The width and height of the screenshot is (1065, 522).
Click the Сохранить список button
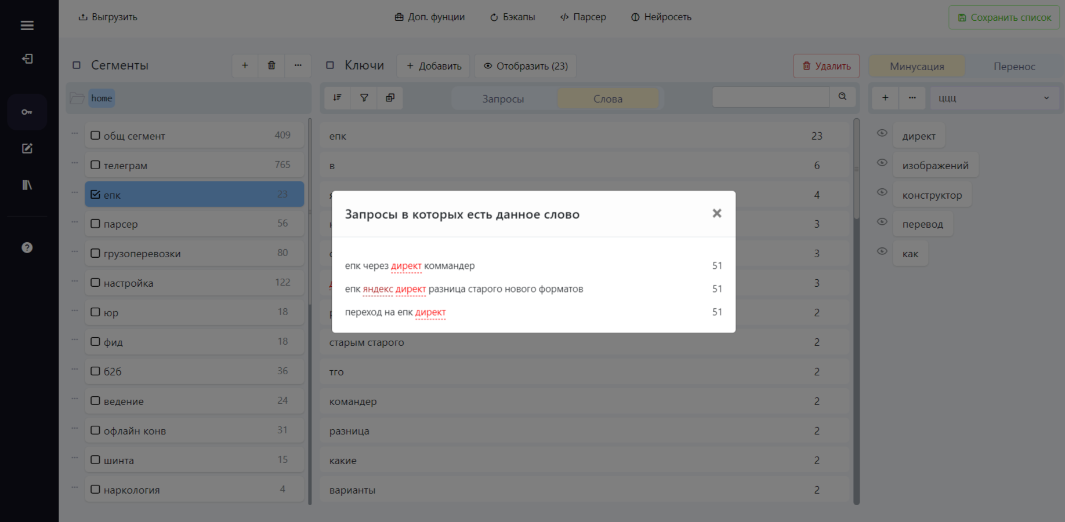(1004, 17)
